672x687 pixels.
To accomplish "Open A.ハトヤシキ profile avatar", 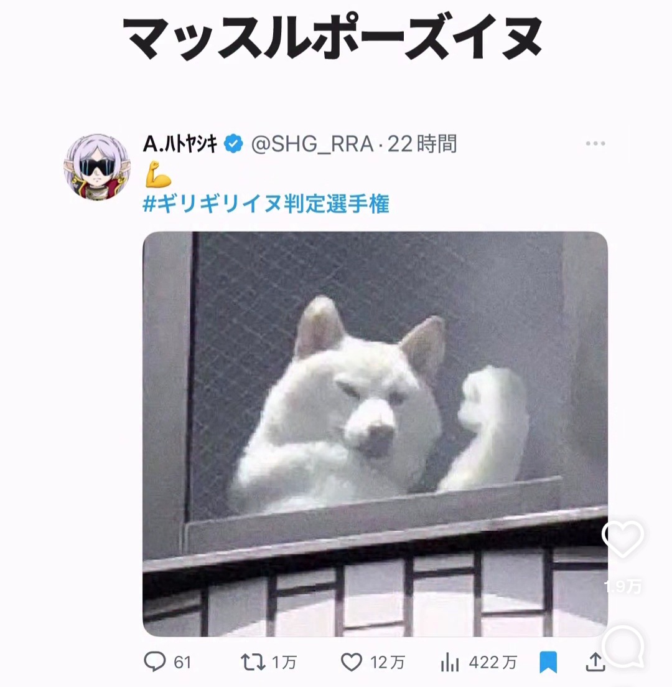I will [x=97, y=168].
